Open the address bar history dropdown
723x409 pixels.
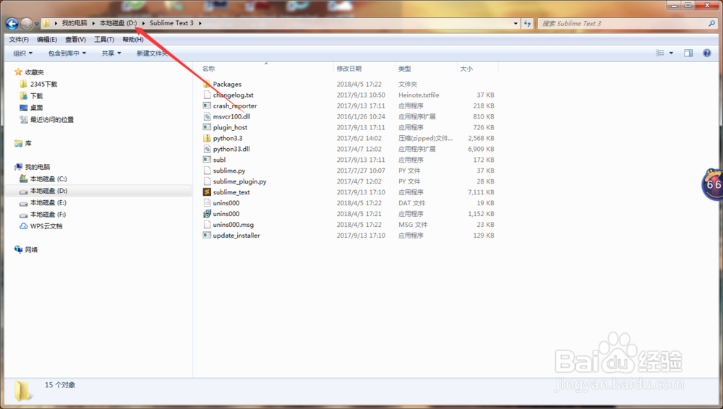(515, 24)
